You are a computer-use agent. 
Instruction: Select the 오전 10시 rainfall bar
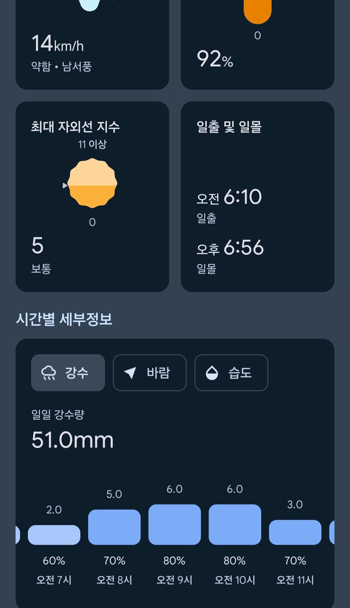tap(235, 524)
